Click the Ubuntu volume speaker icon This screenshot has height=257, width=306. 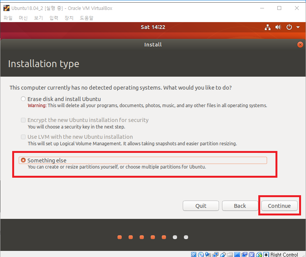[x=278, y=27]
